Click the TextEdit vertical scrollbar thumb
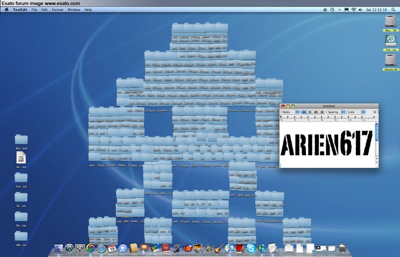This screenshot has width=400, height=257. [377, 132]
